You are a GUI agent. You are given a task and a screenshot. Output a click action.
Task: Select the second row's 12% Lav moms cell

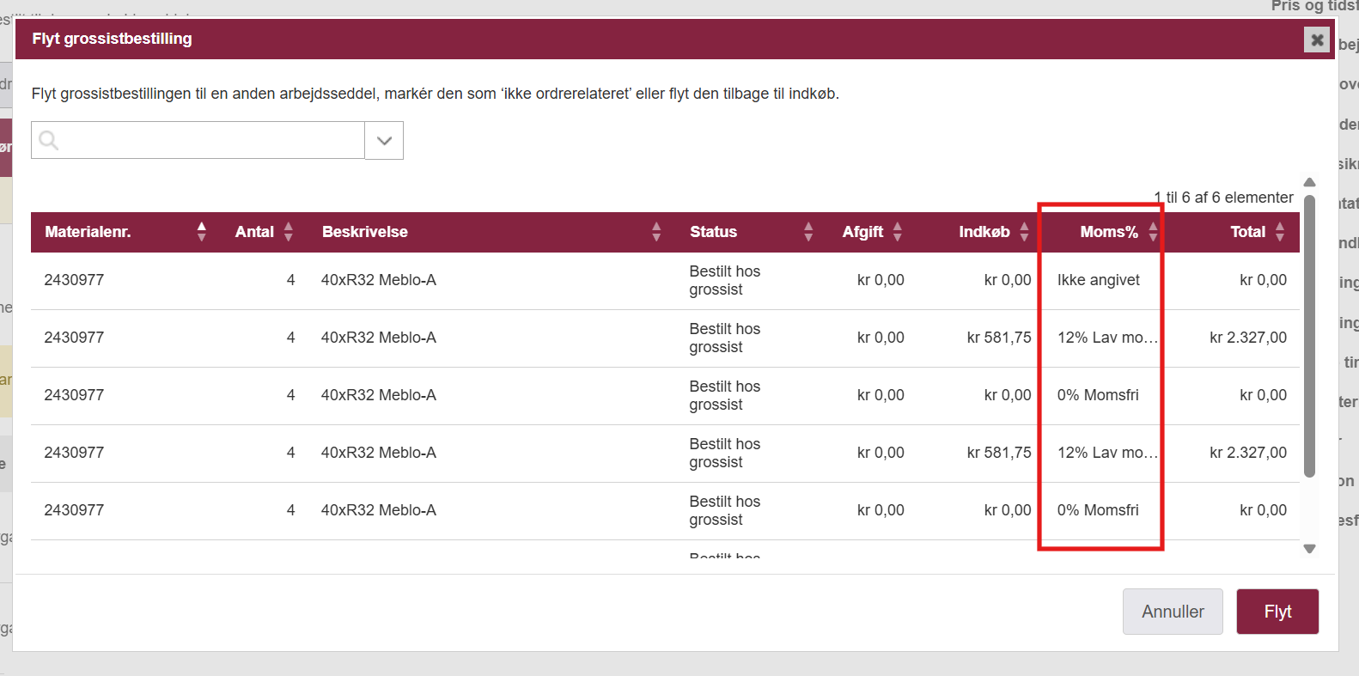pyautogui.click(x=1106, y=338)
